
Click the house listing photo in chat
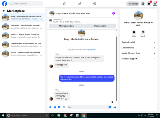click(82, 33)
